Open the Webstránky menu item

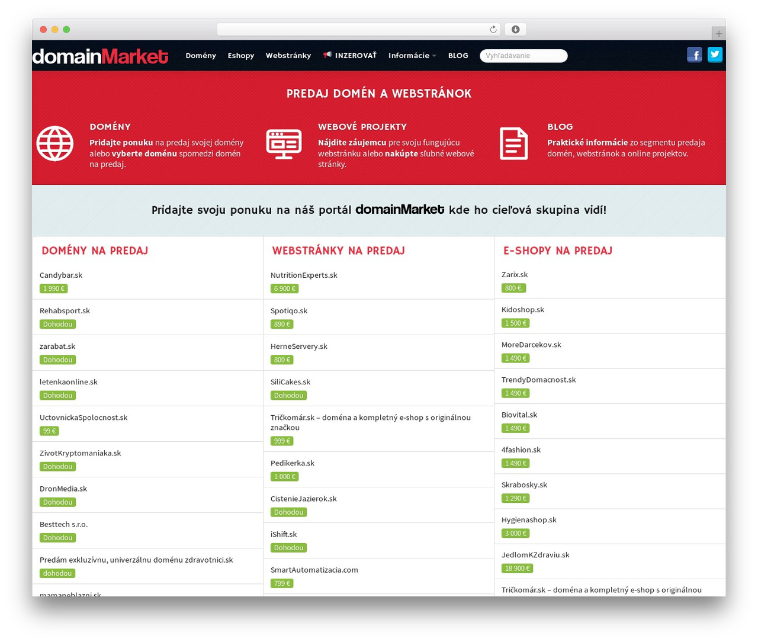click(x=288, y=56)
